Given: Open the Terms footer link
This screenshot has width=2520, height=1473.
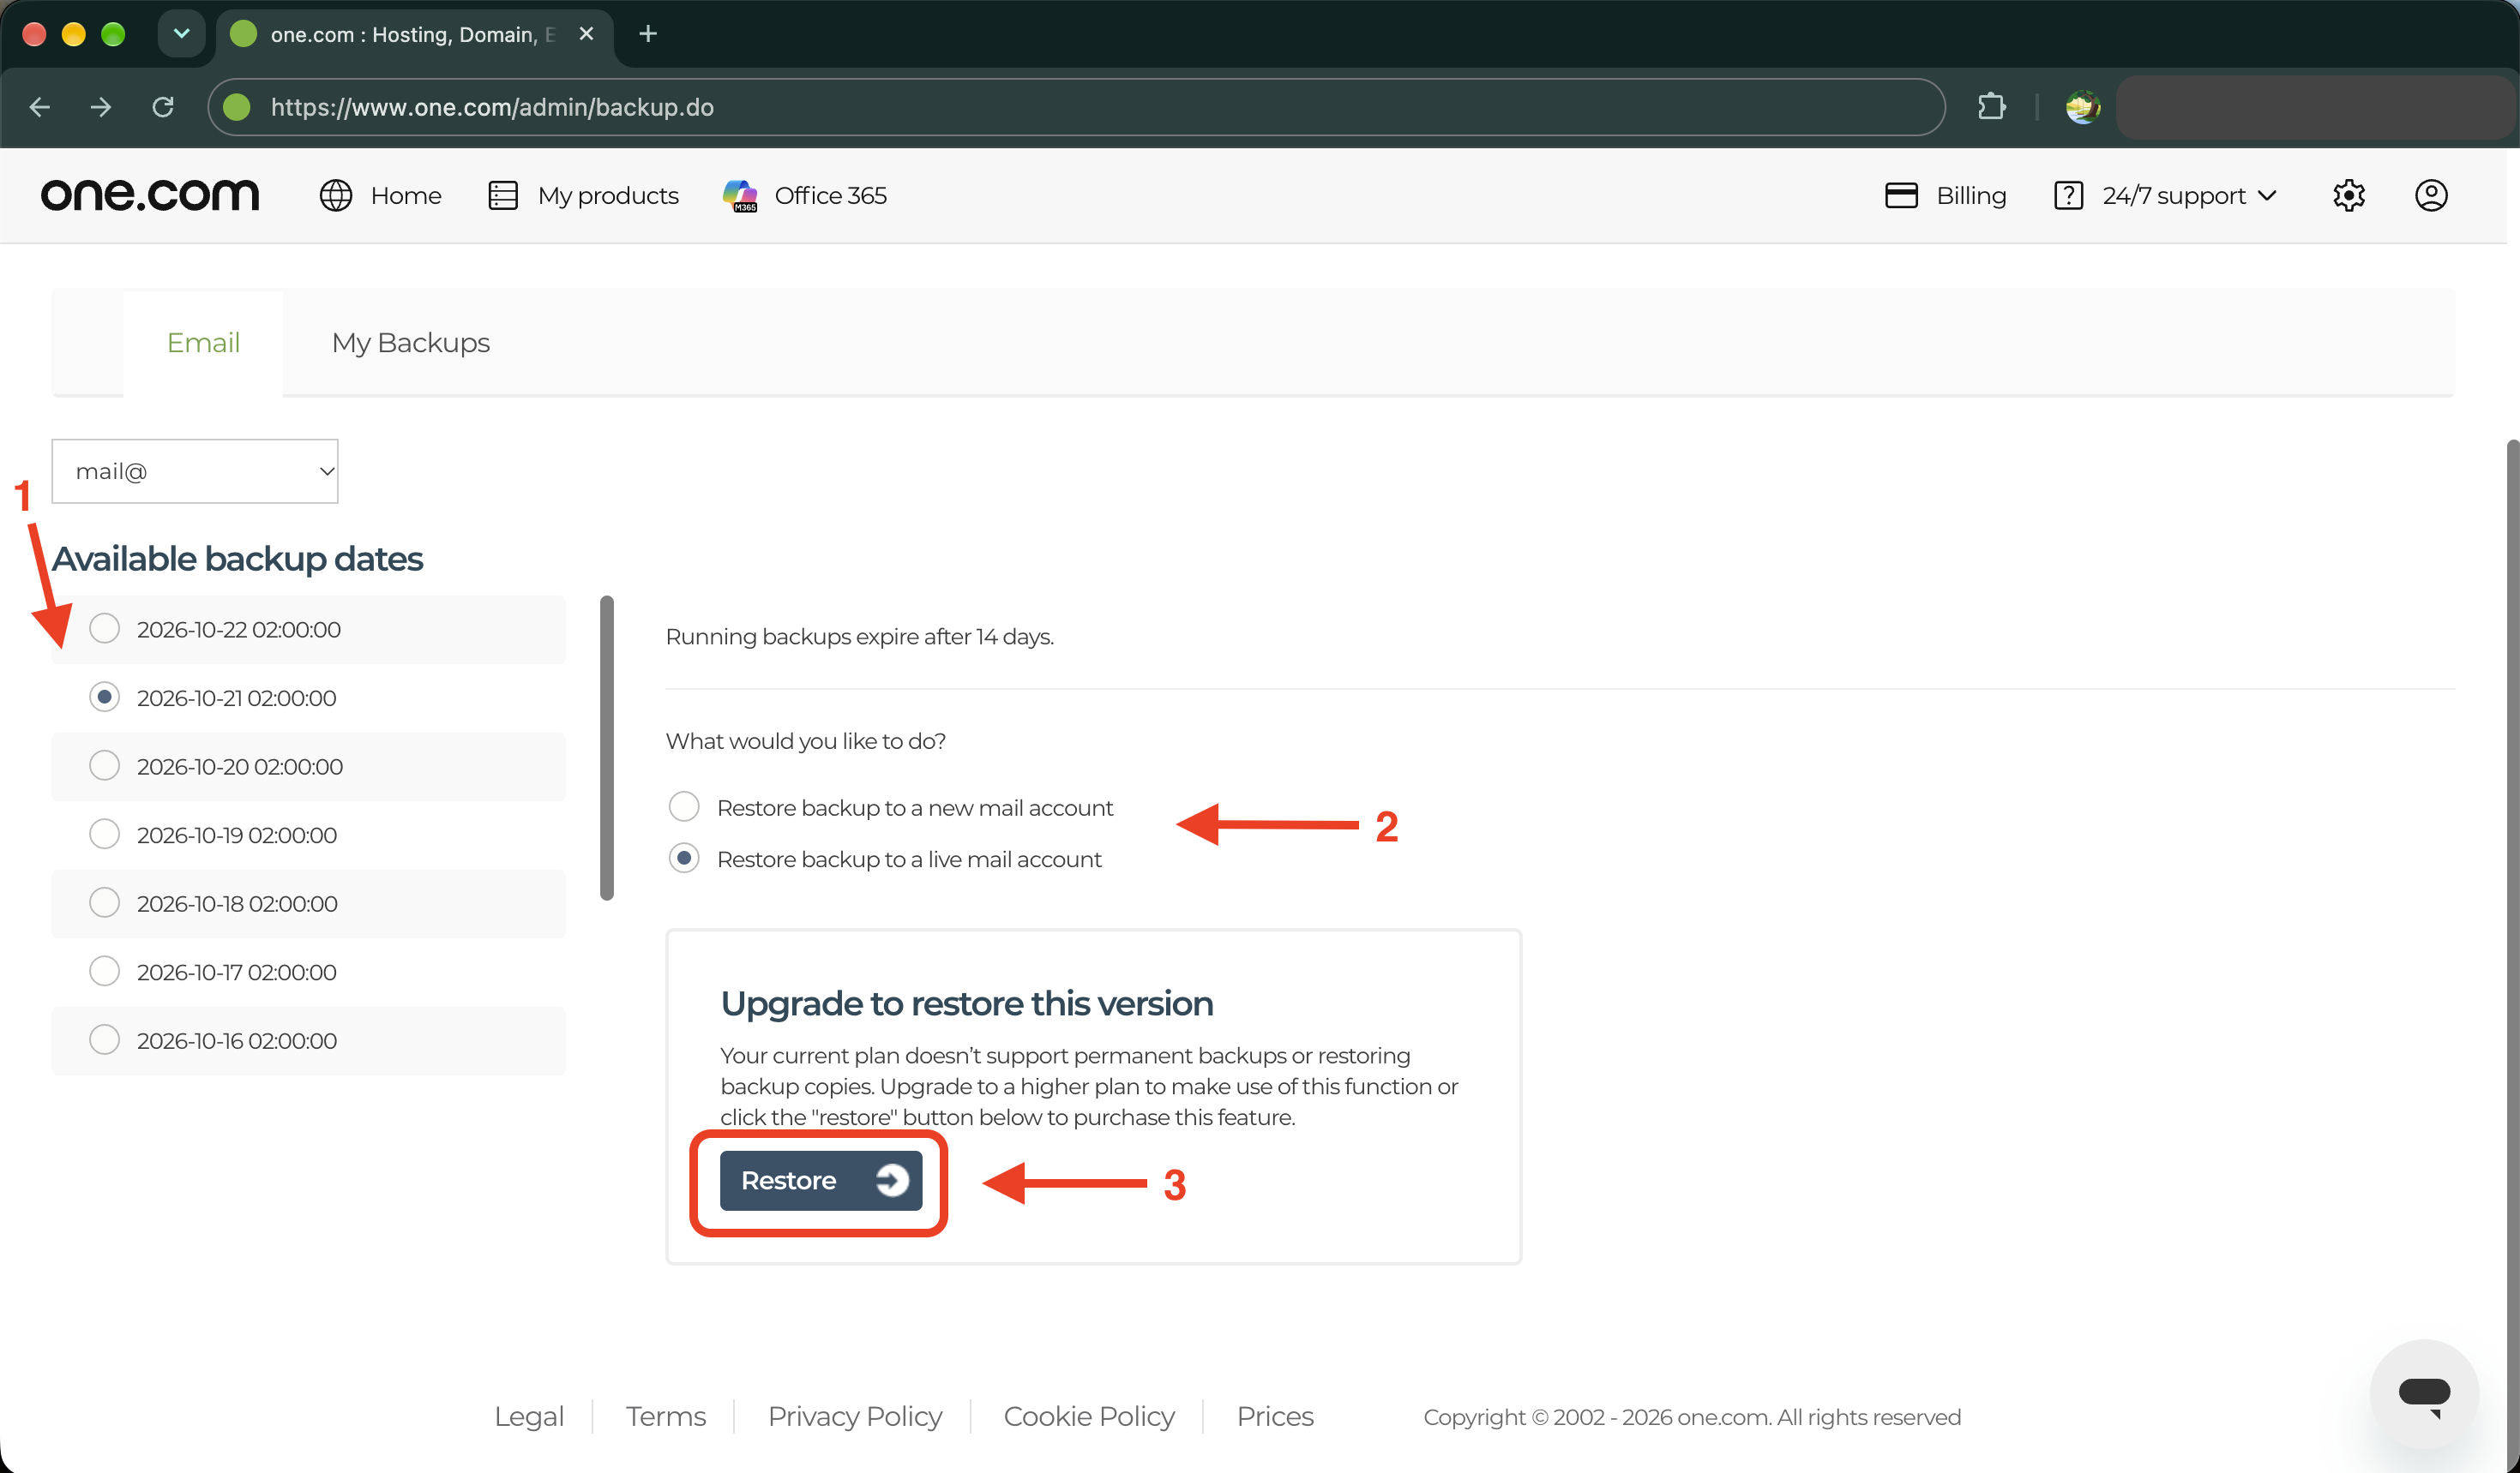Looking at the screenshot, I should point(666,1416).
